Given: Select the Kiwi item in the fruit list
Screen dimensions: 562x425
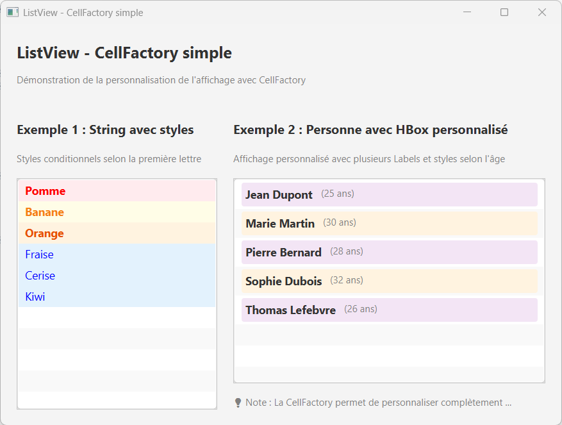Looking at the screenshot, I should (35, 296).
